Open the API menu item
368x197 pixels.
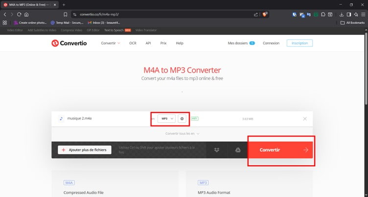tap(148, 43)
